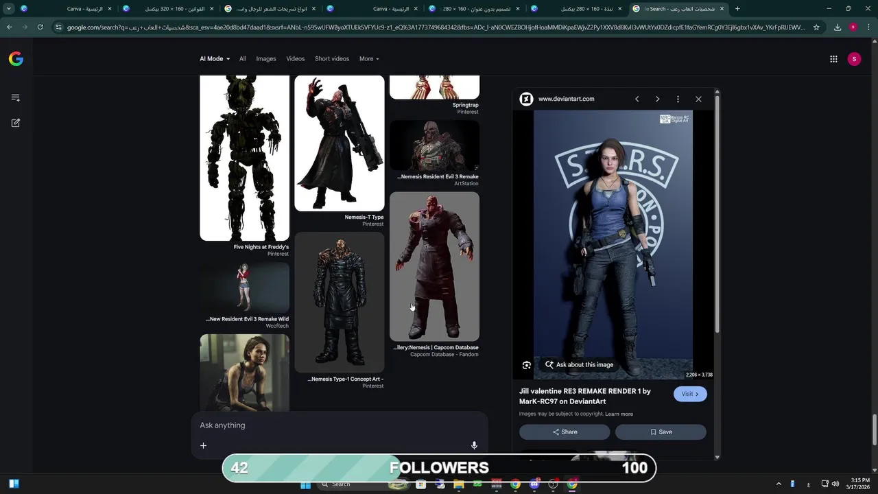Switch to the Videos tab
The image size is (878, 494).
[x=296, y=59]
